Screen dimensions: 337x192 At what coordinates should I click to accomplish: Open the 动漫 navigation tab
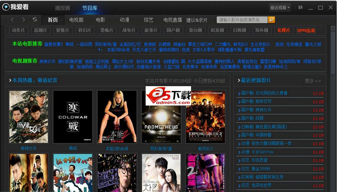click(124, 20)
